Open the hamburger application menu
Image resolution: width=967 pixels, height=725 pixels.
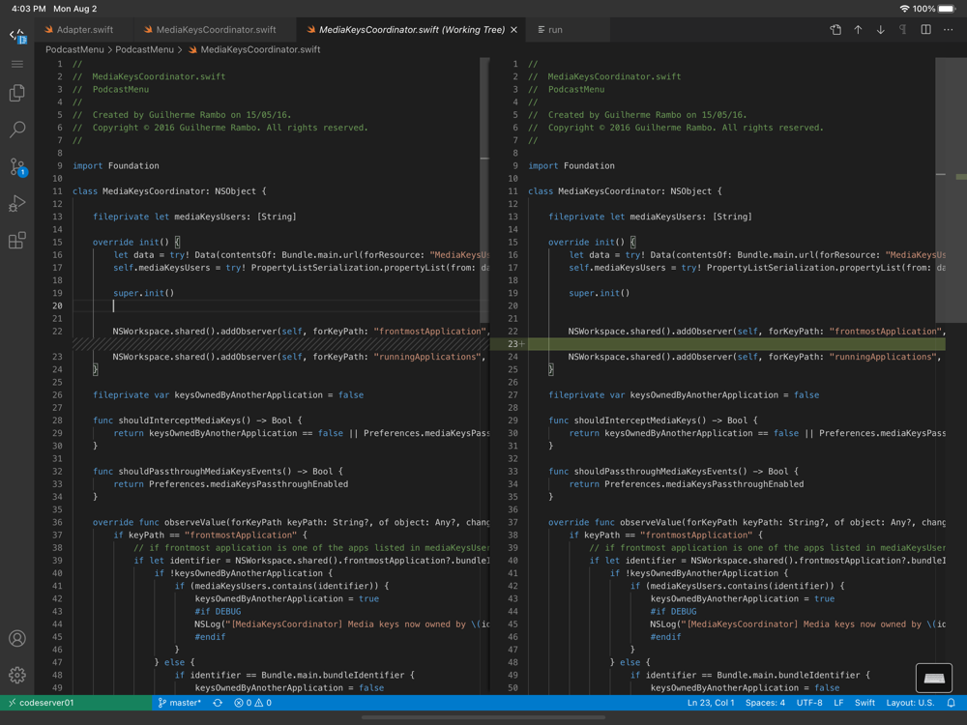point(17,64)
